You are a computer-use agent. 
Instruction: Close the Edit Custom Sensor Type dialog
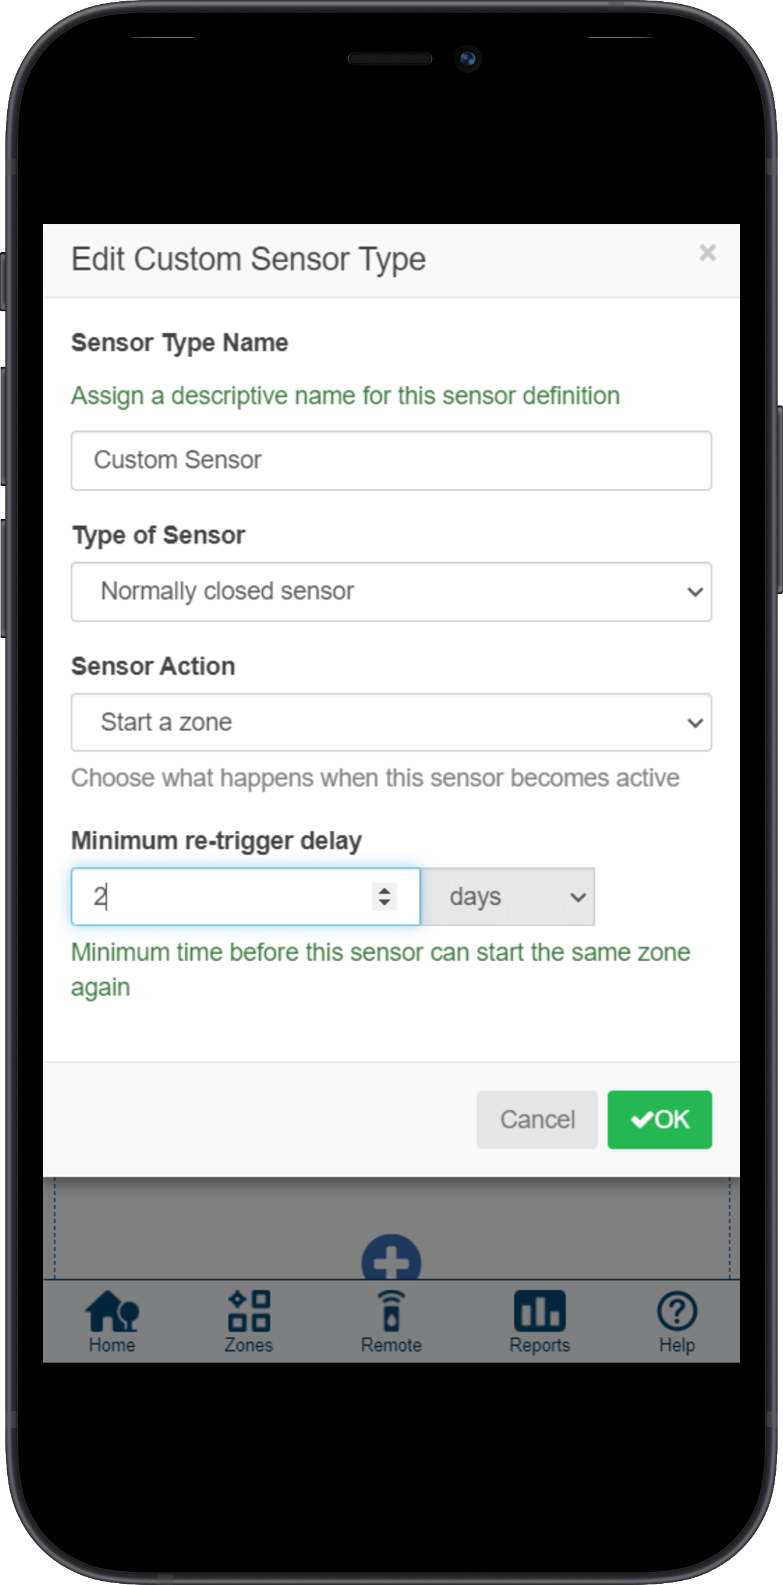pos(707,253)
